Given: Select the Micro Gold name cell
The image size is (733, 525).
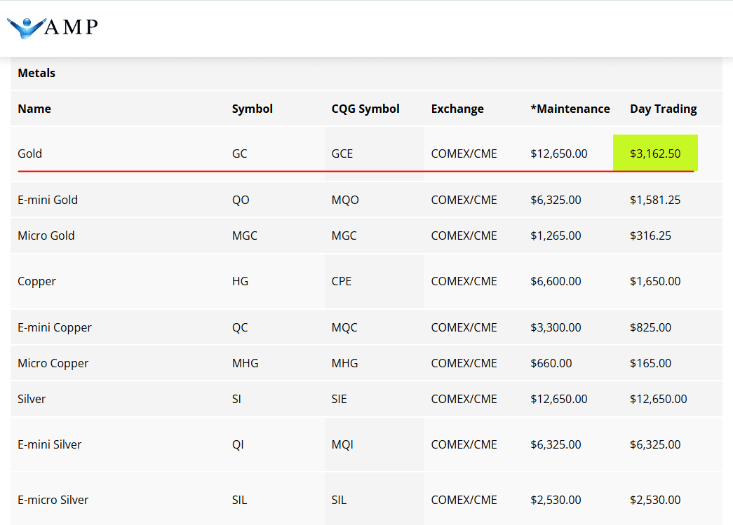Looking at the screenshot, I should (46, 236).
